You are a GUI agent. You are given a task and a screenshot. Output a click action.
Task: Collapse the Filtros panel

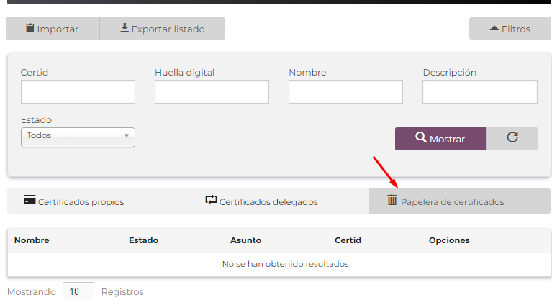[x=510, y=29]
